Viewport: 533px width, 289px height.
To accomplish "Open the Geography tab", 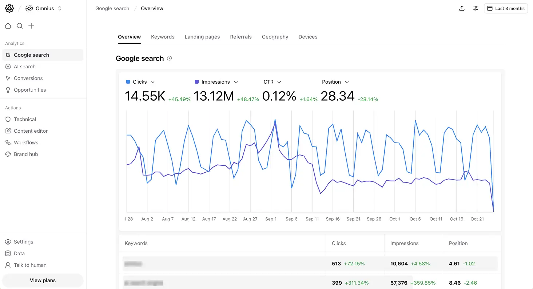I will [x=275, y=37].
